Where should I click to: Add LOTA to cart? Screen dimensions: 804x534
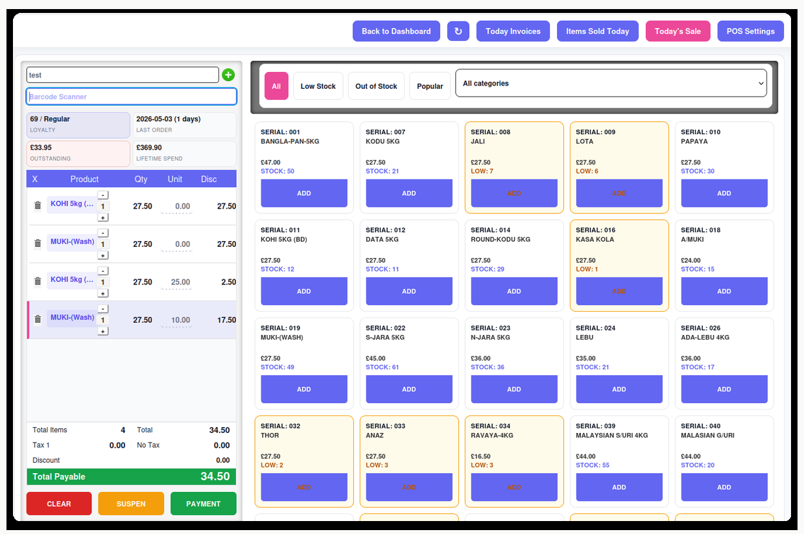(x=619, y=193)
